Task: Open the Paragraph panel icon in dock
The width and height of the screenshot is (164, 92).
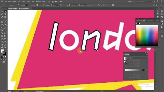Action: click(158, 14)
